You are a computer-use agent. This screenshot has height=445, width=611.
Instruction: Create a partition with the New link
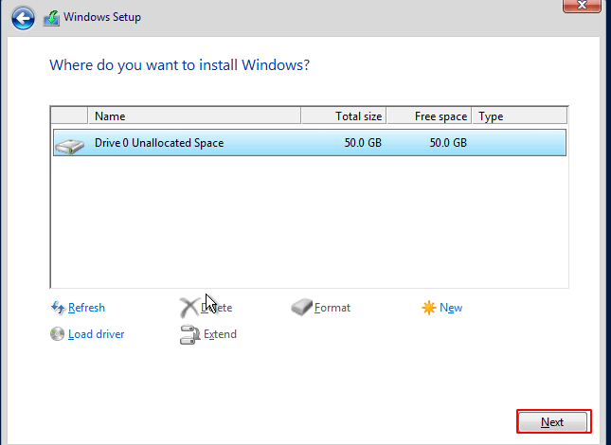point(451,308)
